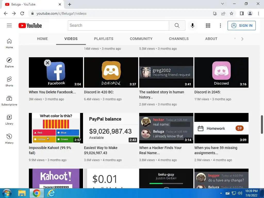Image resolution: width=264 pixels, height=198 pixels.
Task: Play the Discowd thumbnail video
Action: pos(221,72)
